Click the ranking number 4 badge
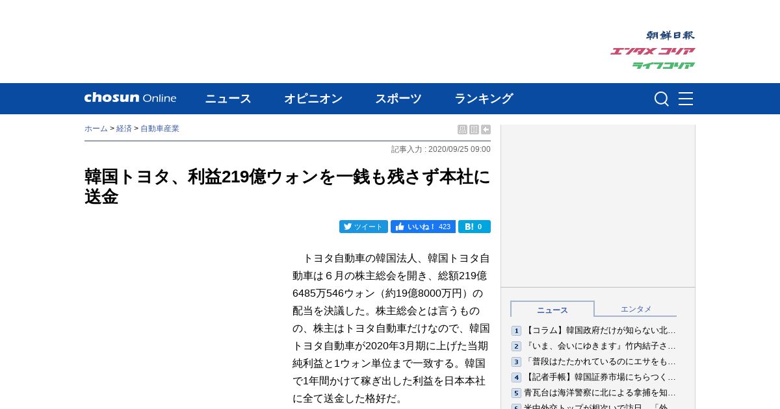Image resolution: width=780 pixels, height=409 pixels. [516, 377]
